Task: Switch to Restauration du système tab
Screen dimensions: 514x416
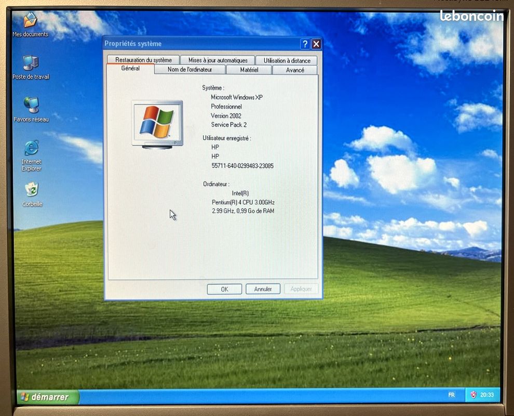Action: (143, 60)
